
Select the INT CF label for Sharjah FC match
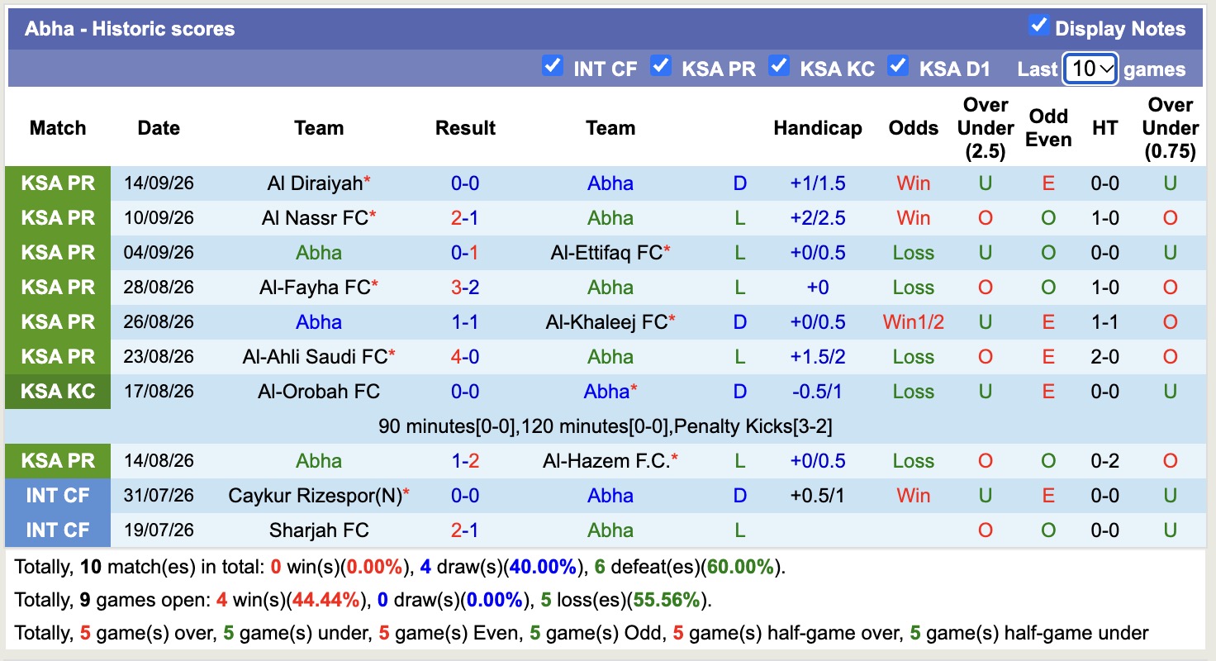tap(58, 530)
